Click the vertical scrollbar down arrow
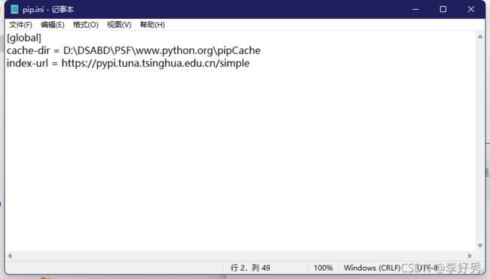Screen dimensions: 490x279 coord(480,246)
